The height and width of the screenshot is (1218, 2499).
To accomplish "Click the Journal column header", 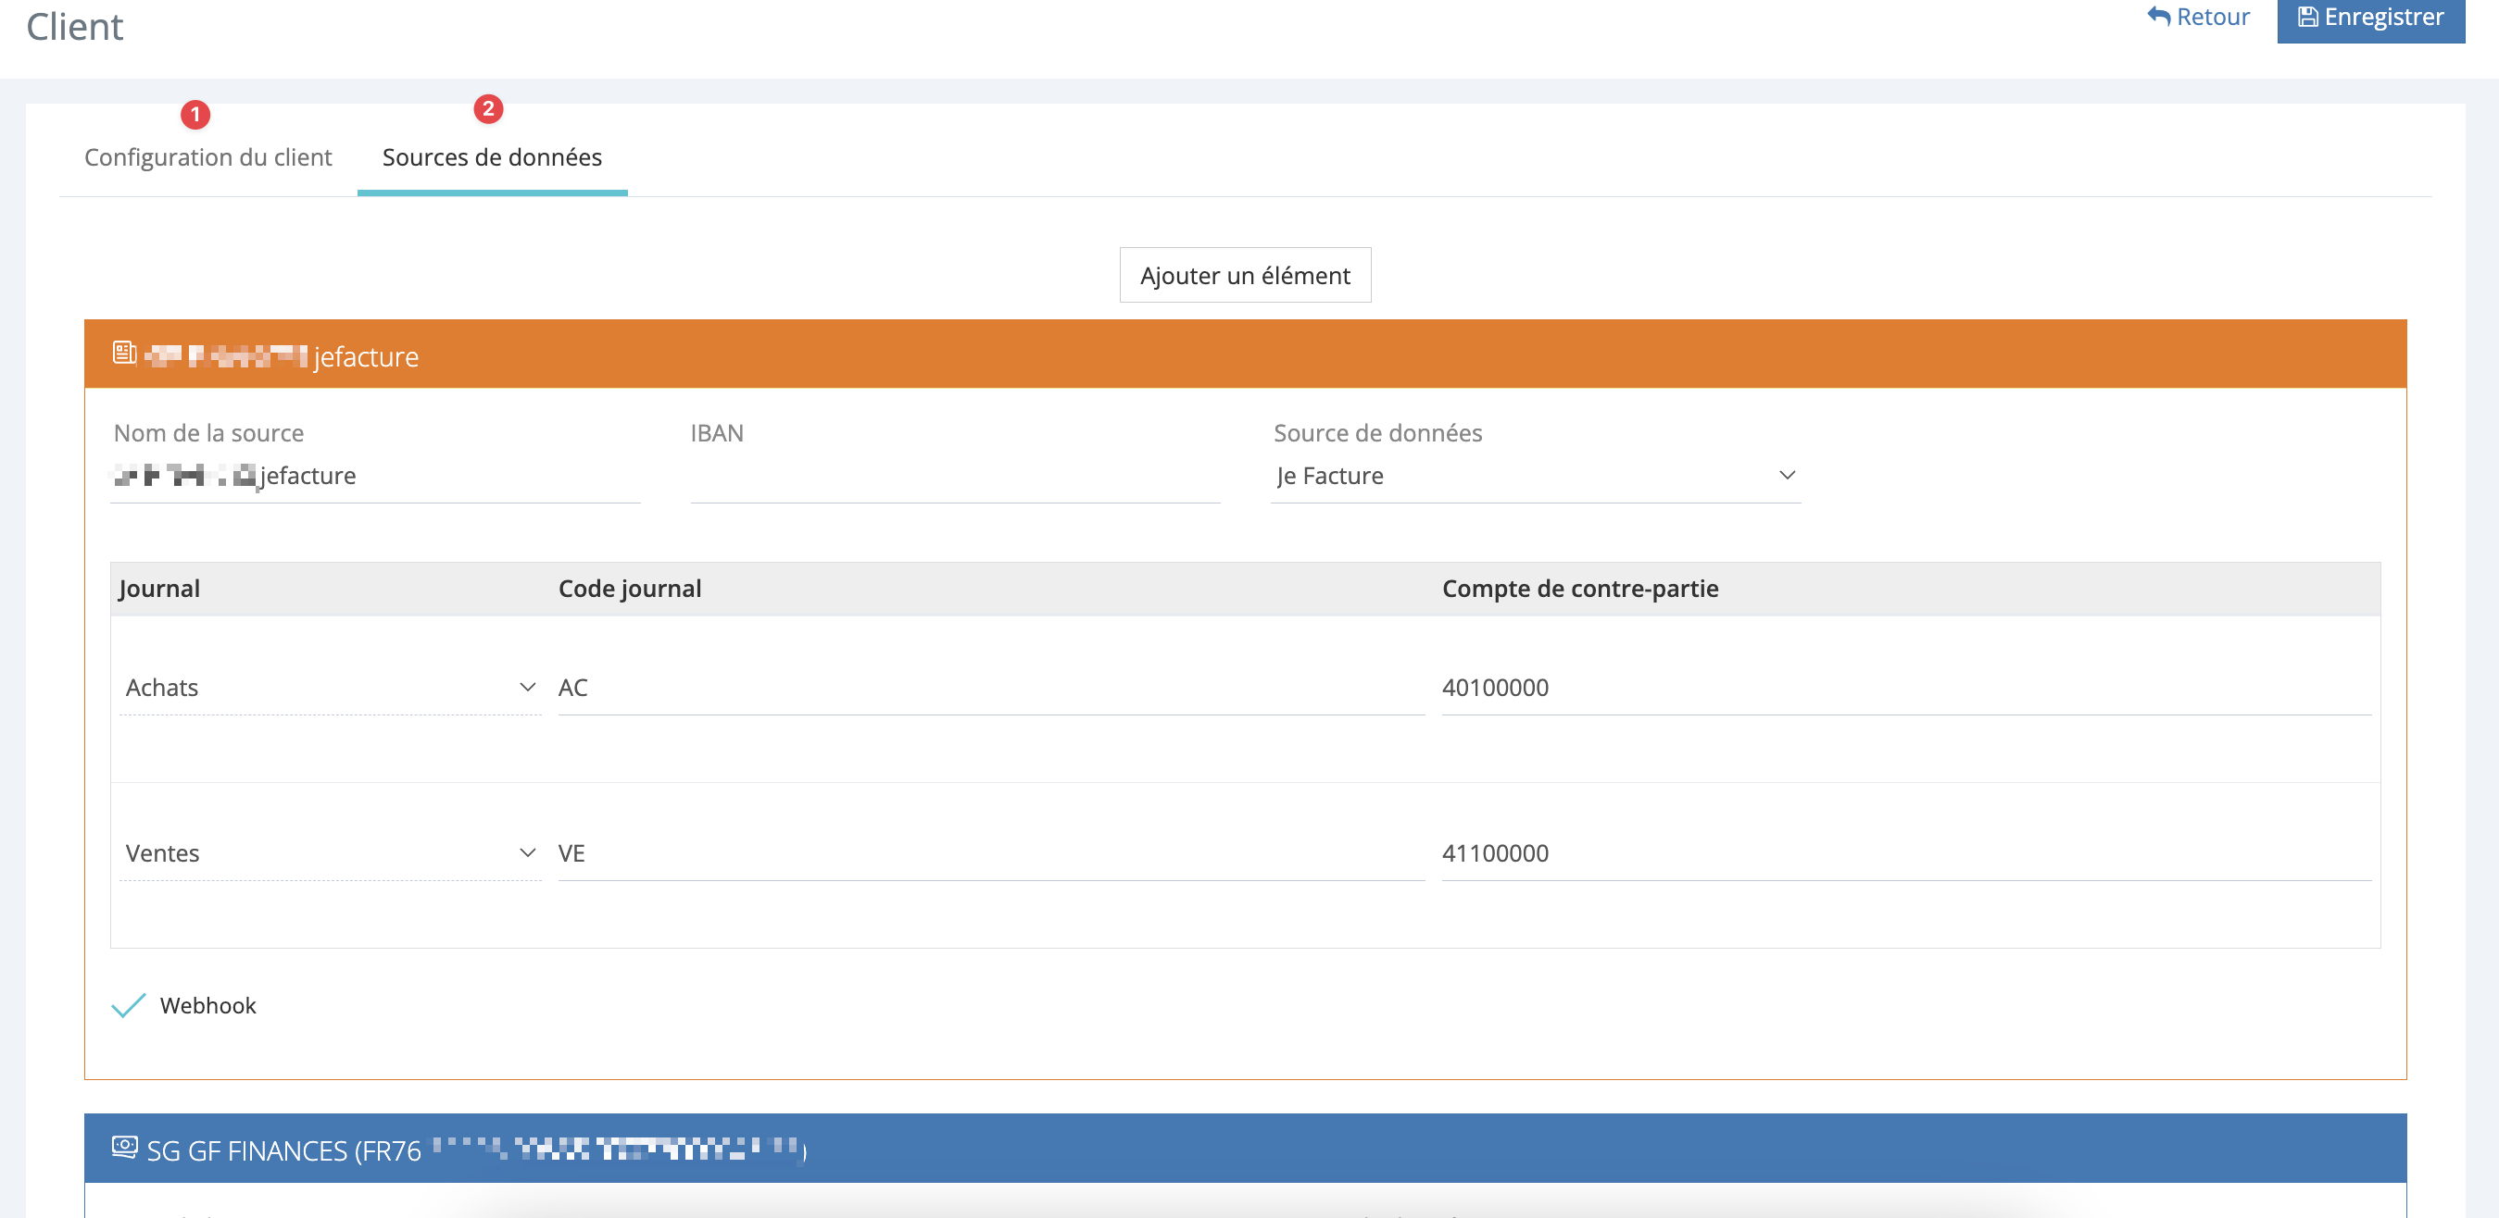I will 159,589.
